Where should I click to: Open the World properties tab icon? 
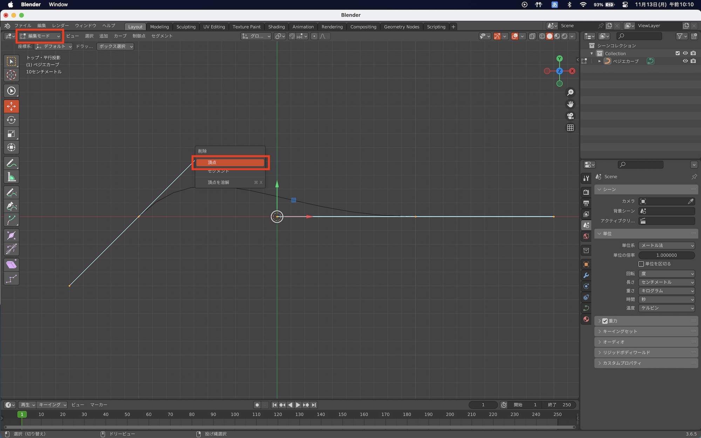click(586, 236)
